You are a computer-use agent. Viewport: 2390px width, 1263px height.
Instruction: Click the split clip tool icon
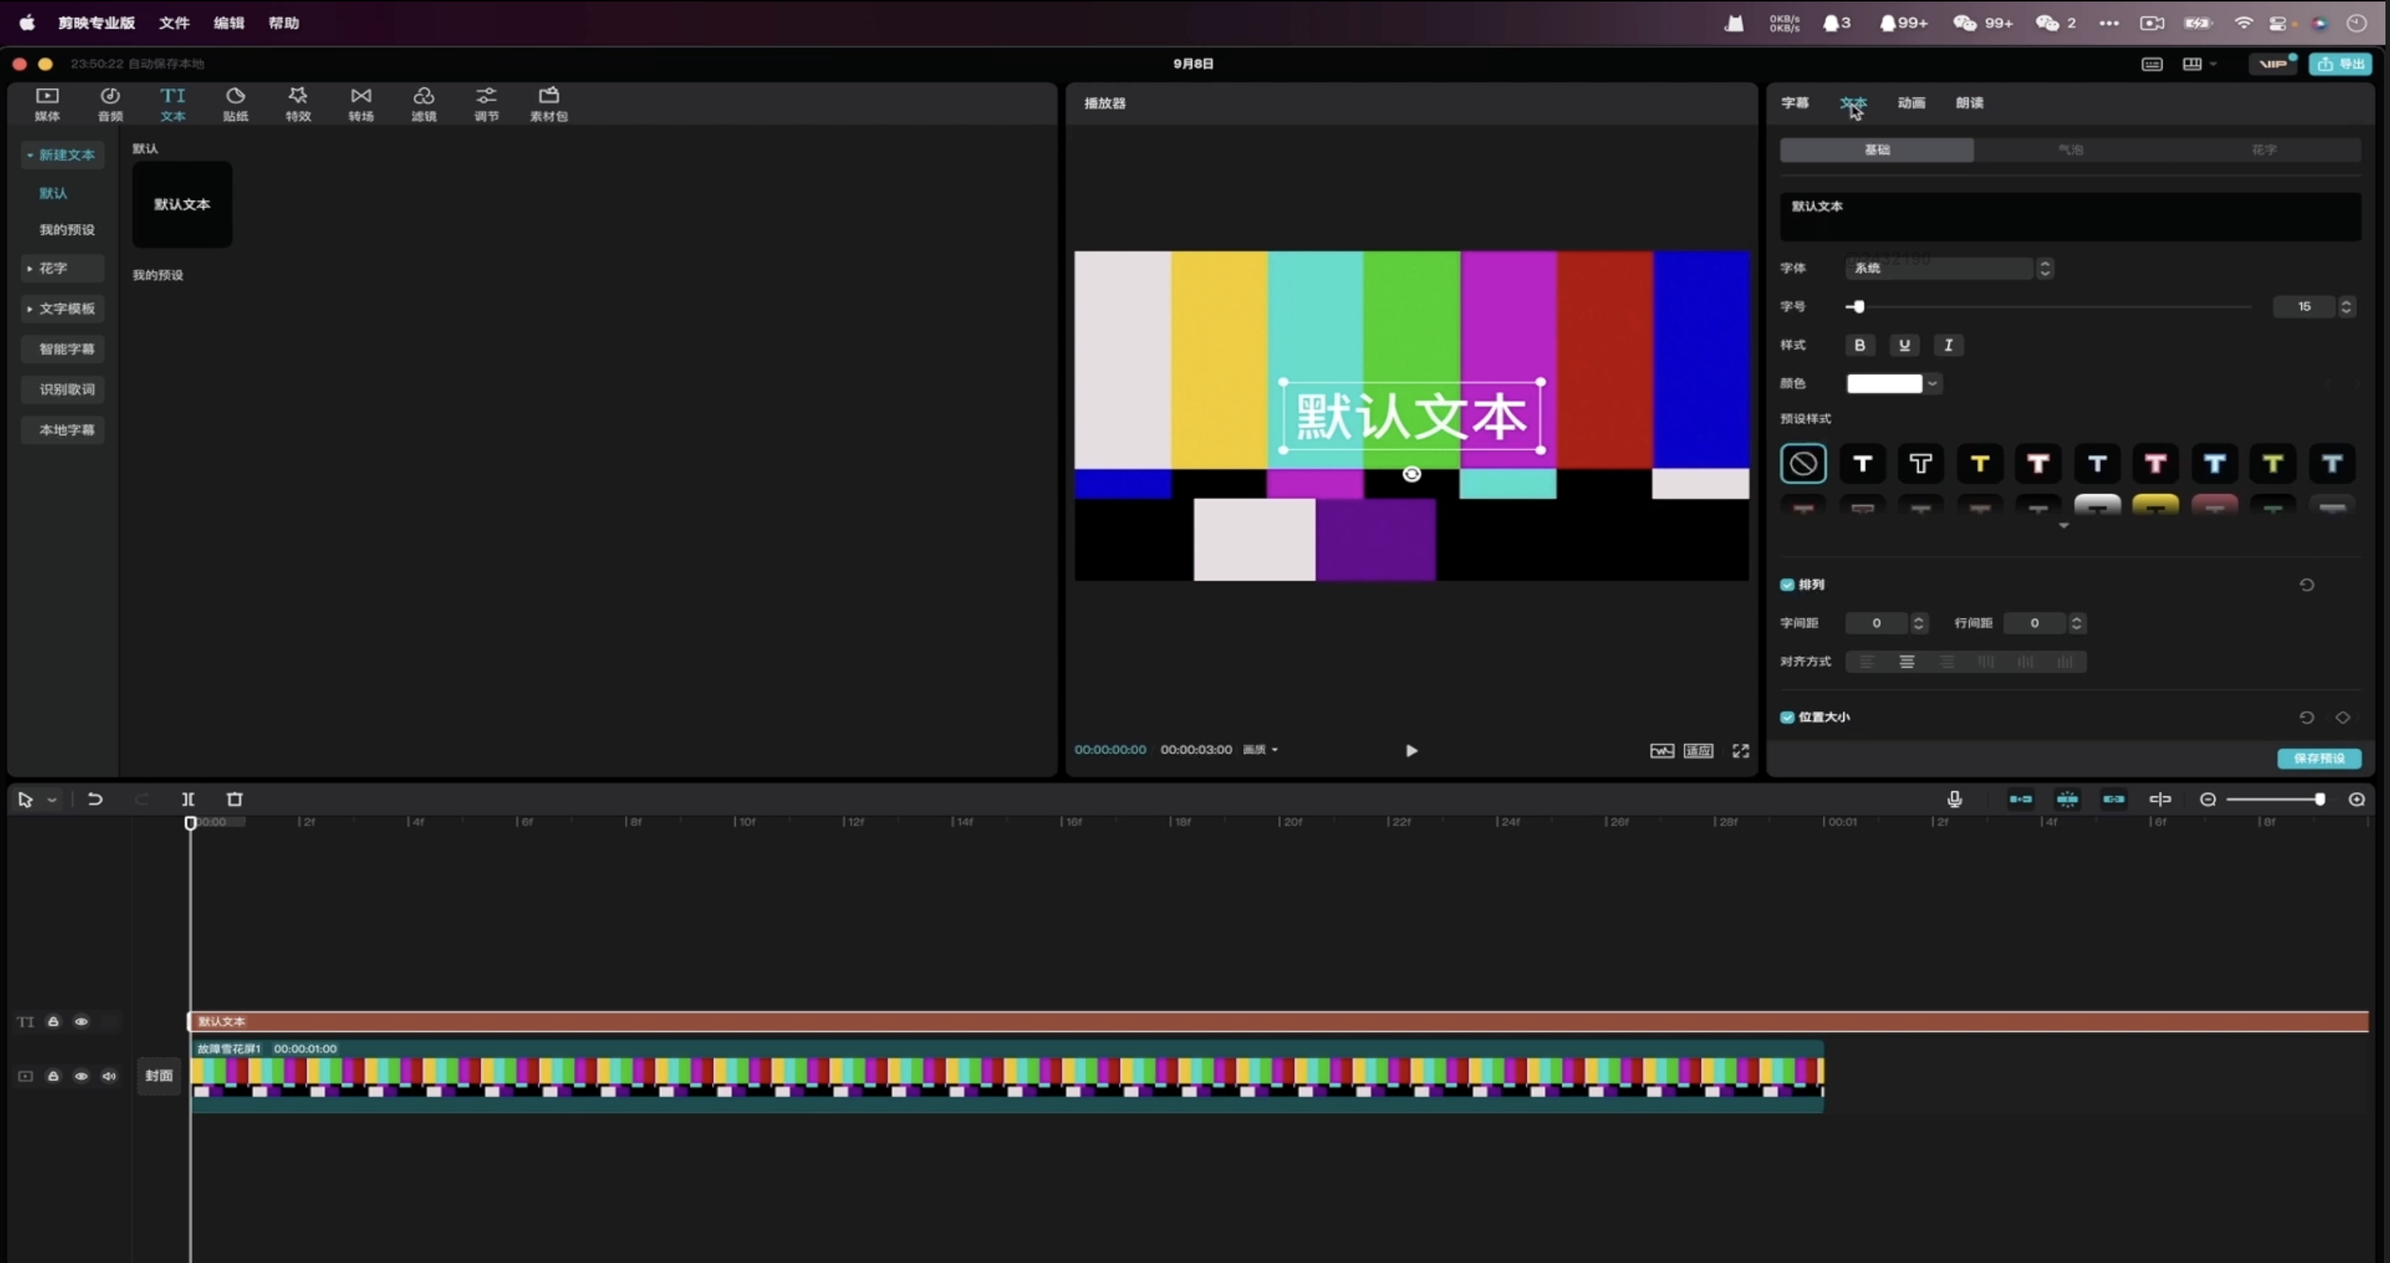[x=188, y=799]
